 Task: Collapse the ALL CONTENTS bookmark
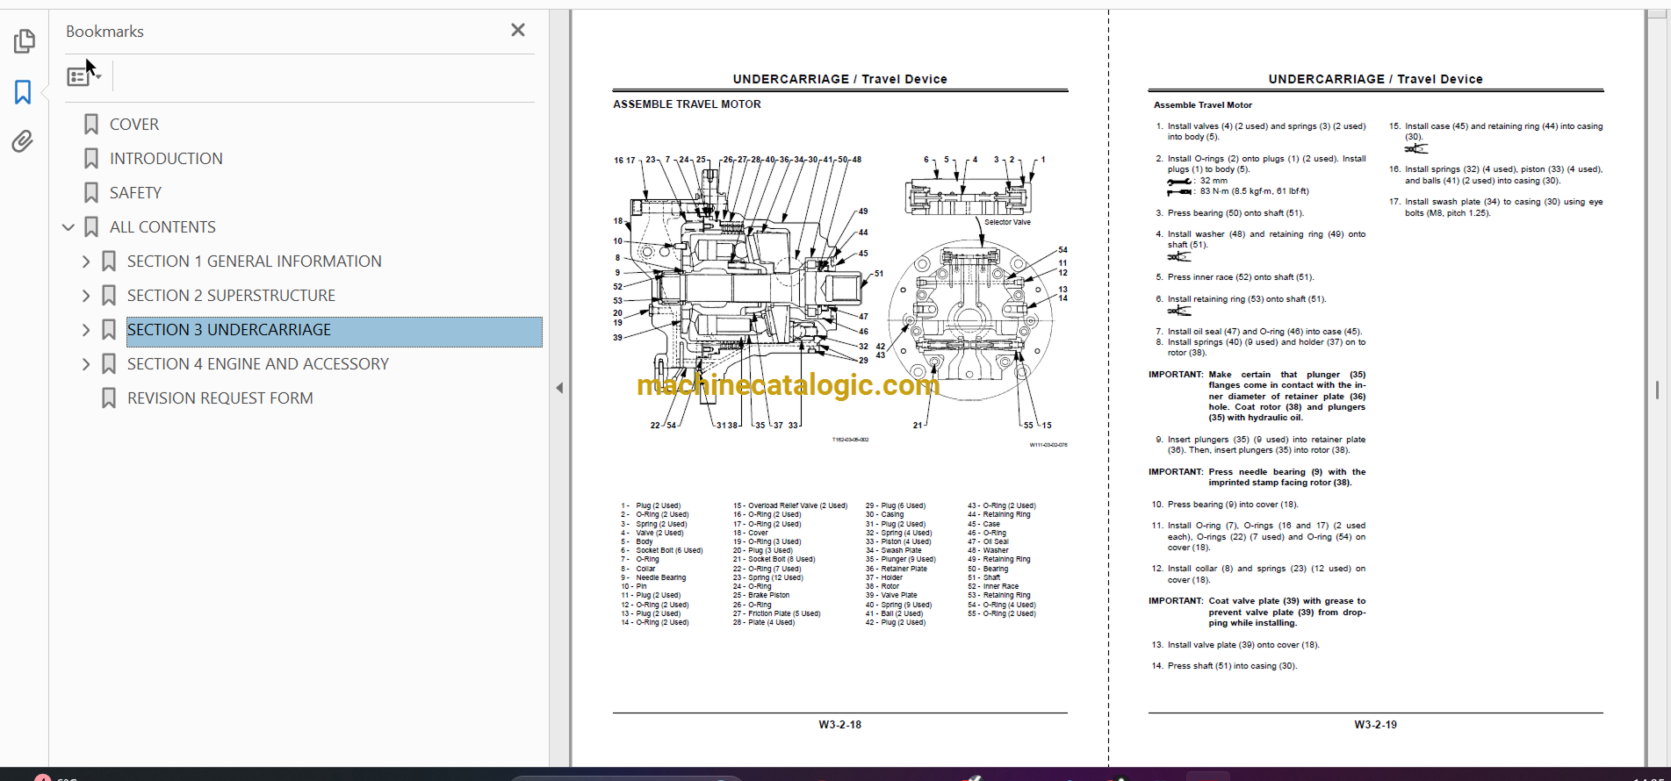68,227
